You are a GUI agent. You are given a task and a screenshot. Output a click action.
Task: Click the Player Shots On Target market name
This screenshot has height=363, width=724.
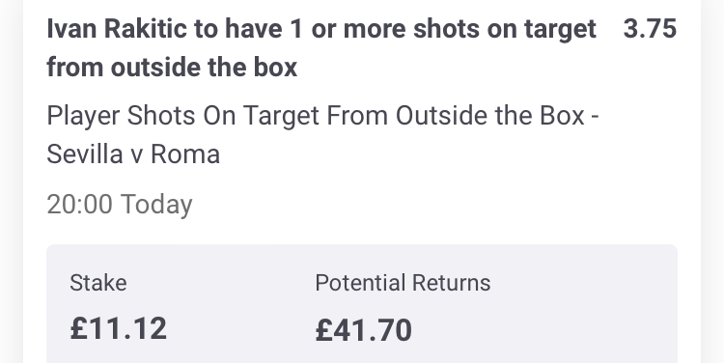(x=322, y=116)
